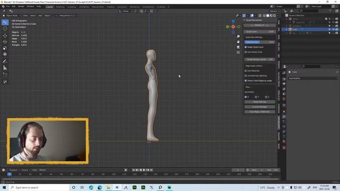
Task: Toggle Adapt Quad Count checkbox
Action: tap(245, 47)
